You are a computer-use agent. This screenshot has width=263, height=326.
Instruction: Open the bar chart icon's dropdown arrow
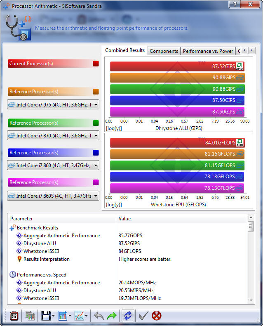tap(70, 316)
